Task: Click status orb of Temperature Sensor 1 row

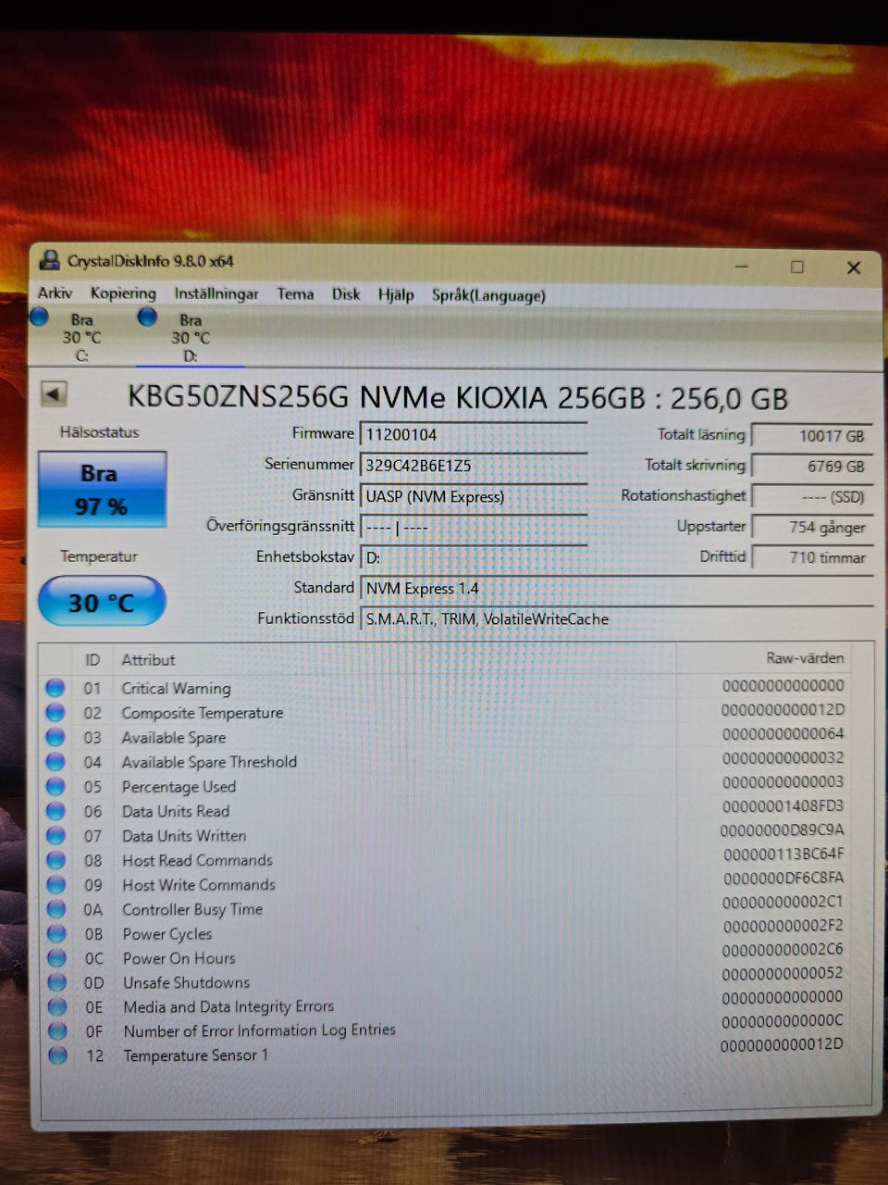Action: tap(57, 1055)
